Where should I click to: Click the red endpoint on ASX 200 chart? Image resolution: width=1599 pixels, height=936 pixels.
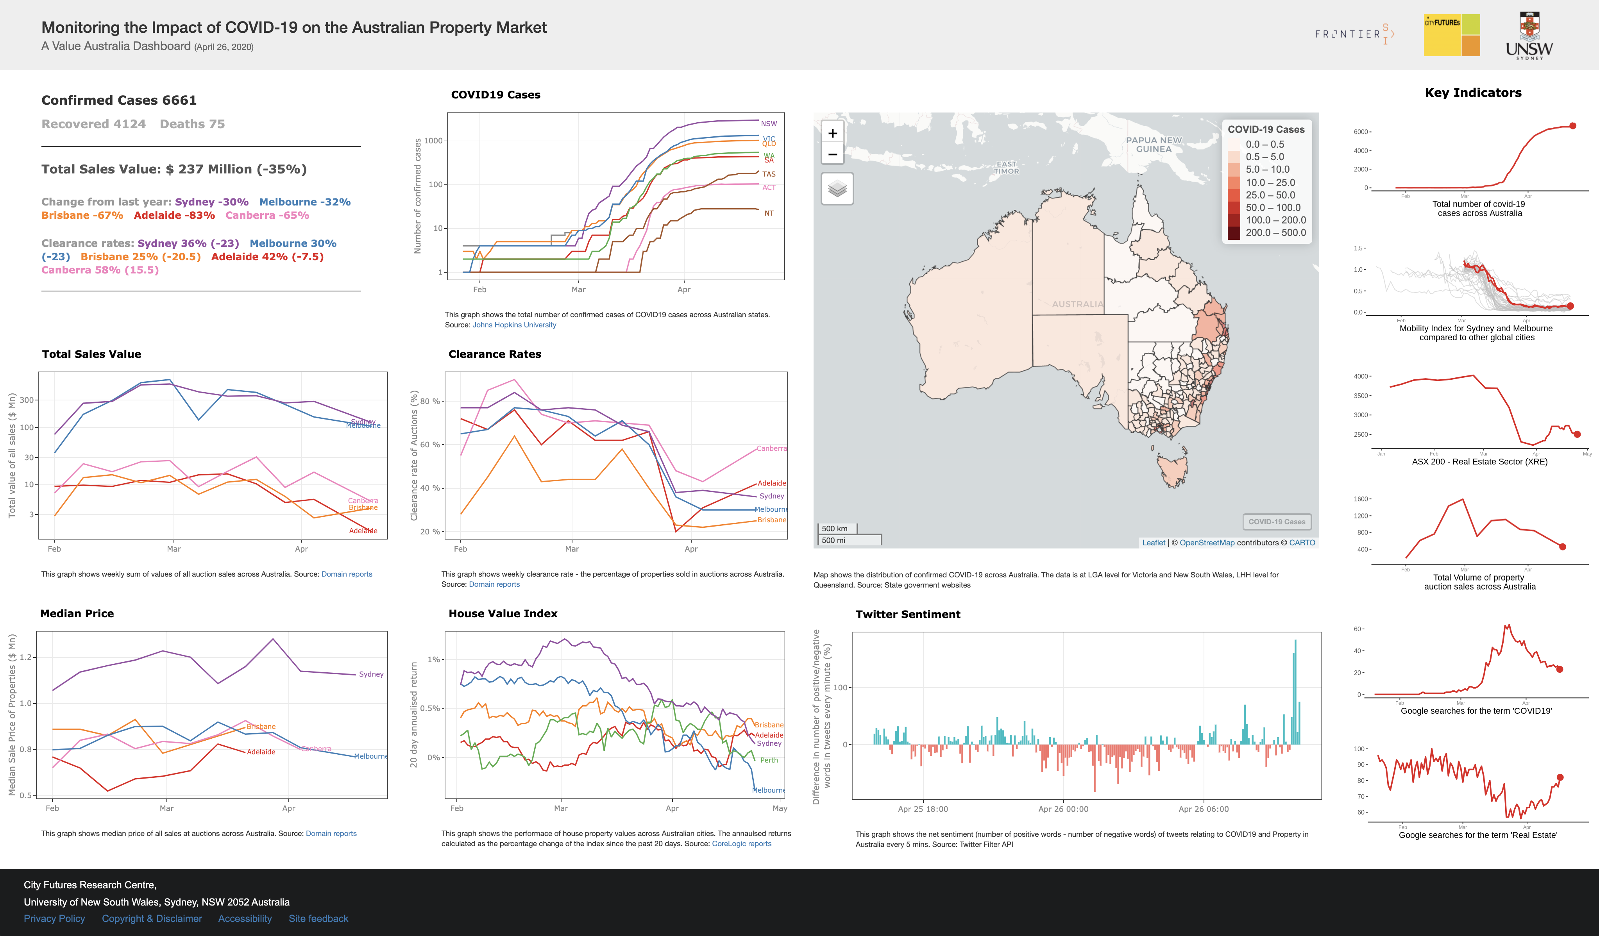(x=1578, y=434)
